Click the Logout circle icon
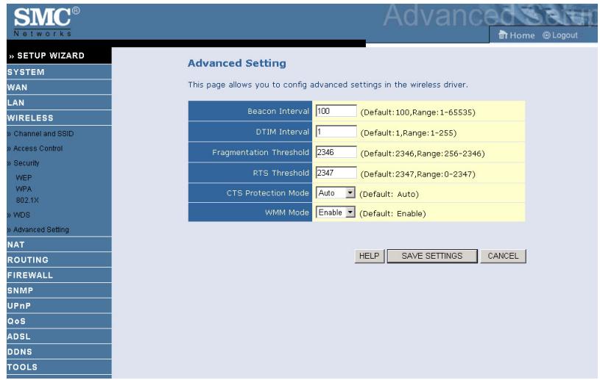Viewport: 600px width, 380px height. point(546,35)
